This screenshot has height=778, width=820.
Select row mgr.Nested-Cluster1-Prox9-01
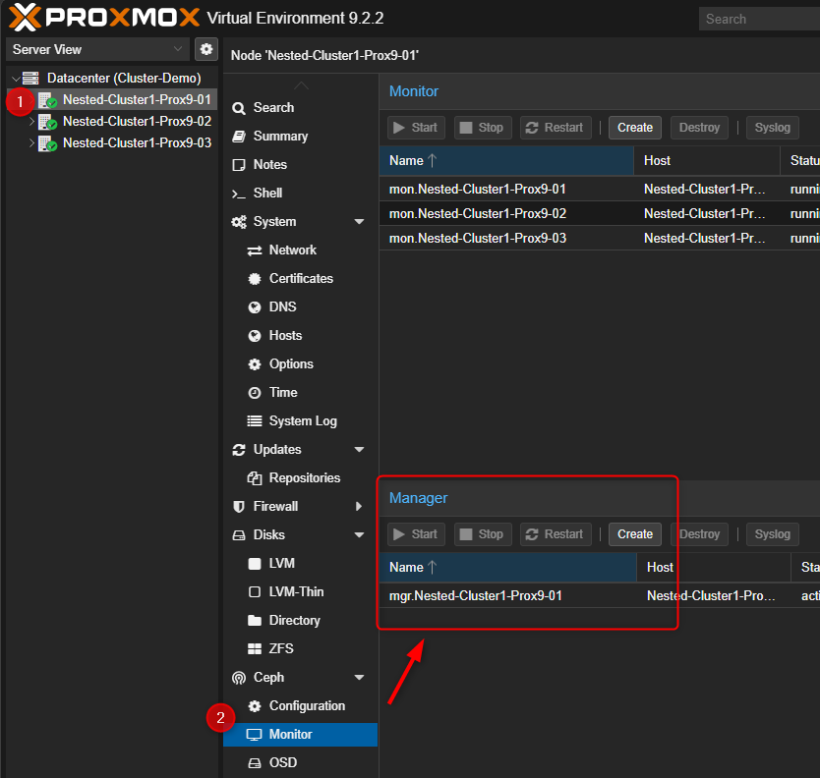(600, 595)
